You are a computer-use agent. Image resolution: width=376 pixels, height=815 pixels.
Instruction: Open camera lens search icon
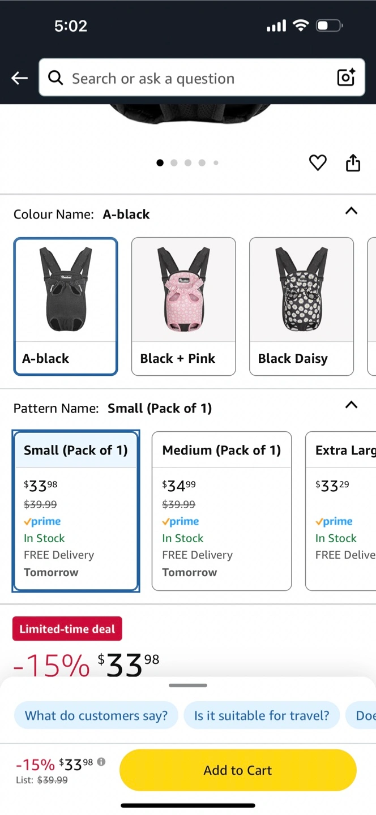pyautogui.click(x=346, y=78)
